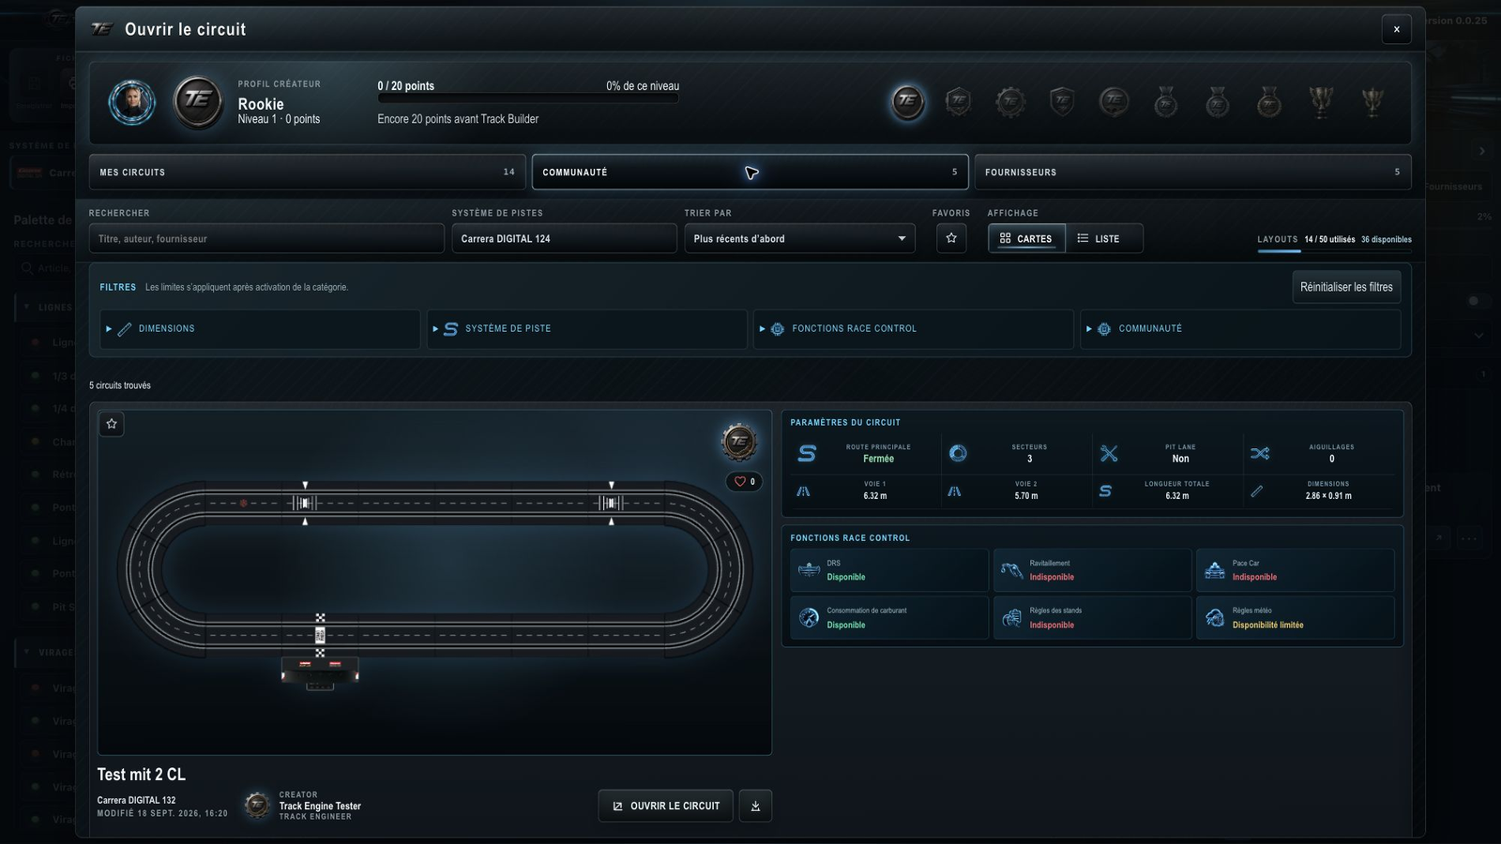Click the last trophy level badge
The image size is (1501, 844).
(x=1372, y=101)
